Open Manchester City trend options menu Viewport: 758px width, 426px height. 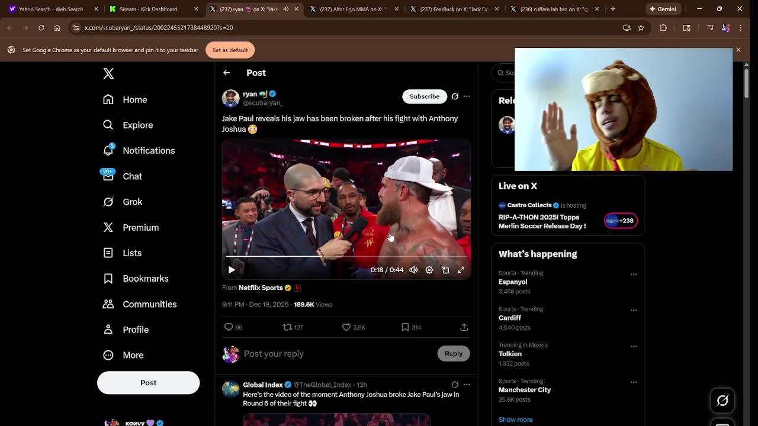point(634,382)
